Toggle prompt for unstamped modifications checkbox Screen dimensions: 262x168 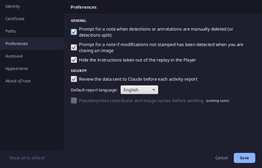74,47
